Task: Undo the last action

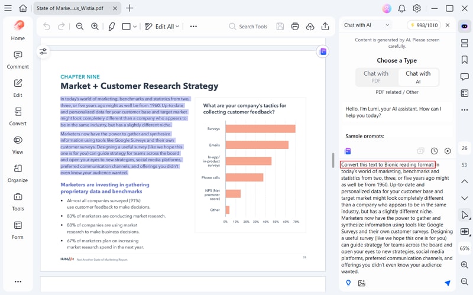Action: [47, 27]
